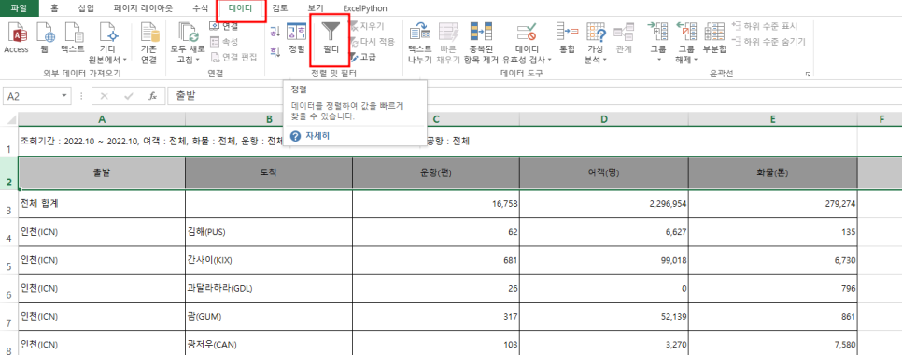Click the Name Box showing A2
This screenshot has width=902, height=355.
[x=32, y=96]
